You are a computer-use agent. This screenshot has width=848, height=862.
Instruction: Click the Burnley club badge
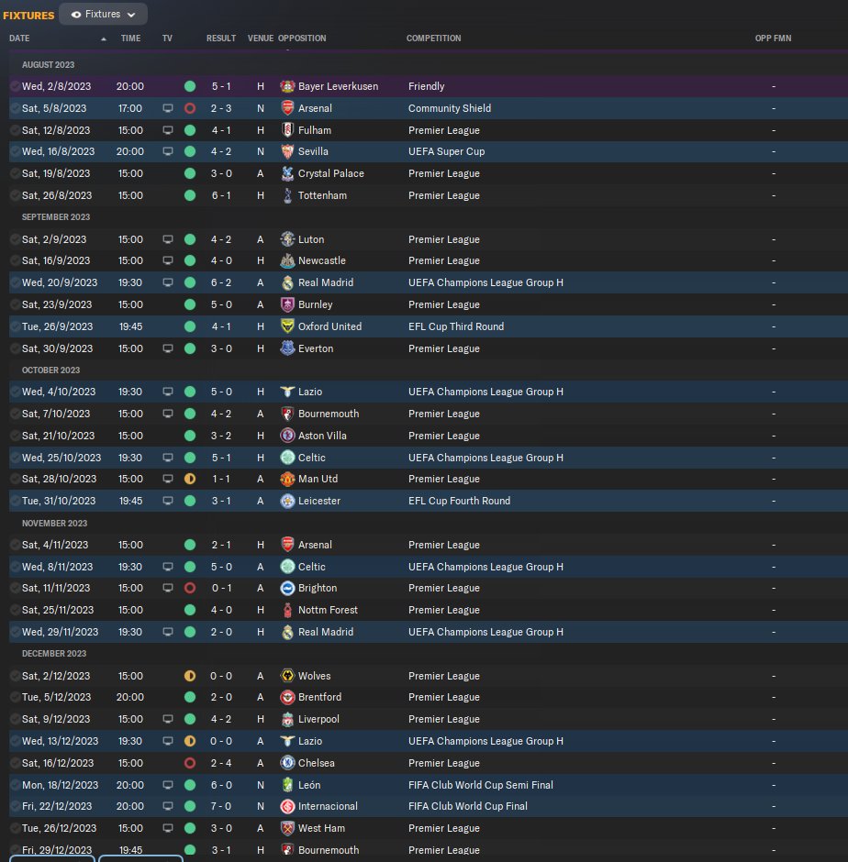(287, 304)
